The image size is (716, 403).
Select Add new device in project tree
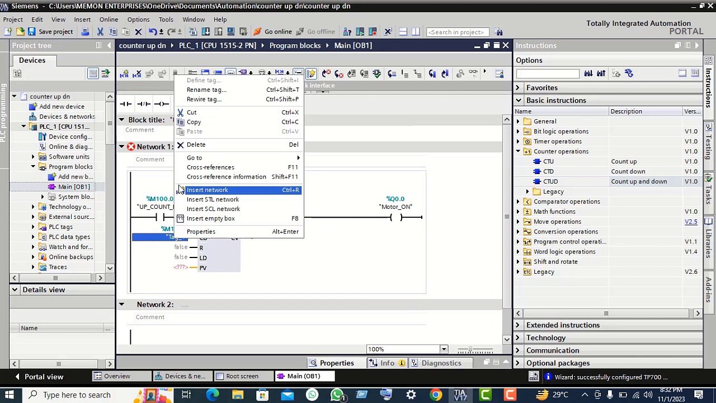(62, 106)
